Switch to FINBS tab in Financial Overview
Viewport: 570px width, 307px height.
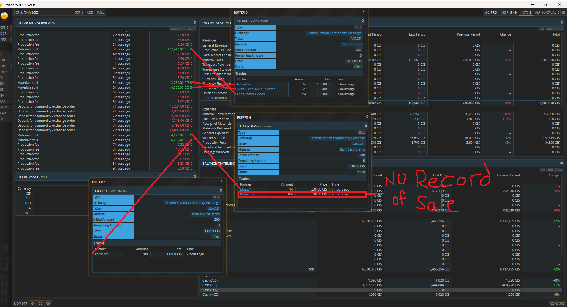click(x=173, y=29)
